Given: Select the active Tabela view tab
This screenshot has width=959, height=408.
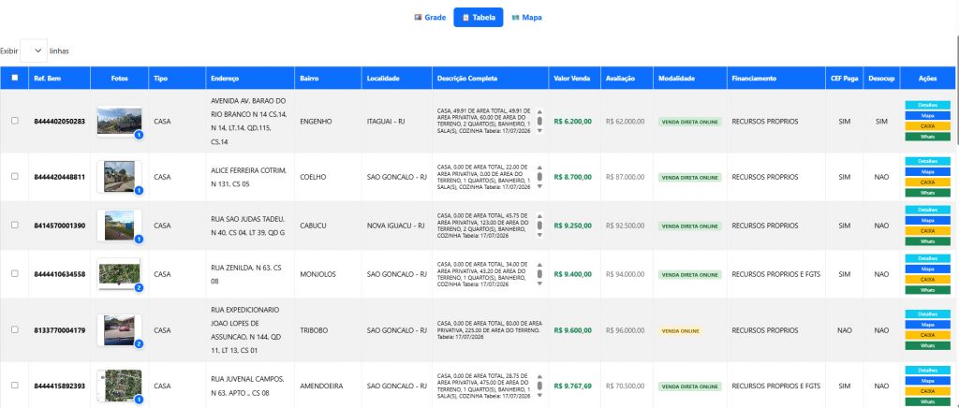Looking at the screenshot, I should pos(479,17).
